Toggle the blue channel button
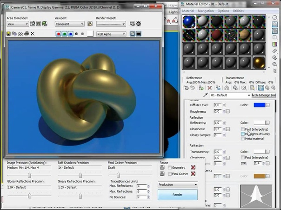The height and width of the screenshot is (210, 281). tap(71, 34)
